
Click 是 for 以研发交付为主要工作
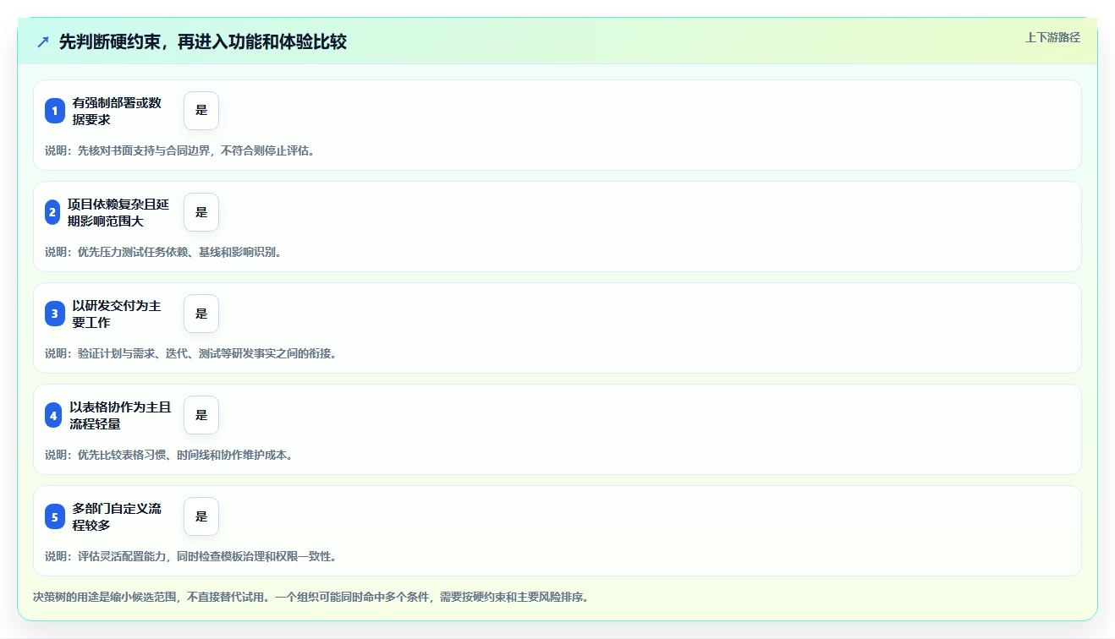click(x=201, y=314)
